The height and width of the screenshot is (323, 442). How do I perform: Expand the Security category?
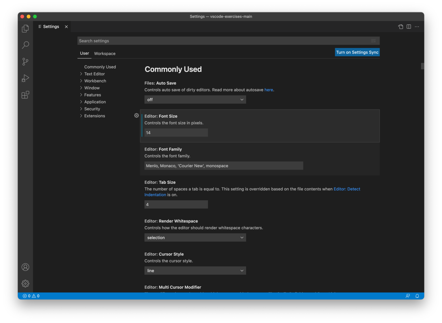[x=92, y=109]
